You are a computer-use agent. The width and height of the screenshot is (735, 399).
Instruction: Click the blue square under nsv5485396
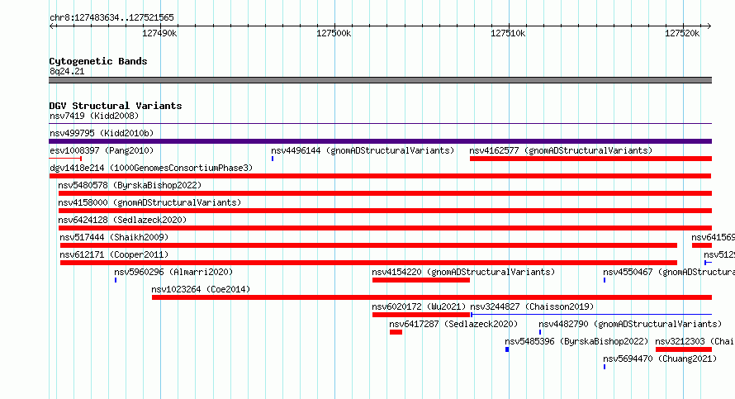507,349
